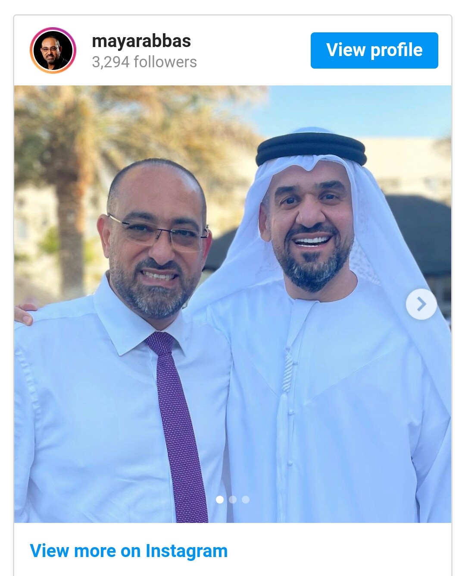The image size is (462, 576).
Task: Open View more on Instagram link
Action: tap(128, 551)
